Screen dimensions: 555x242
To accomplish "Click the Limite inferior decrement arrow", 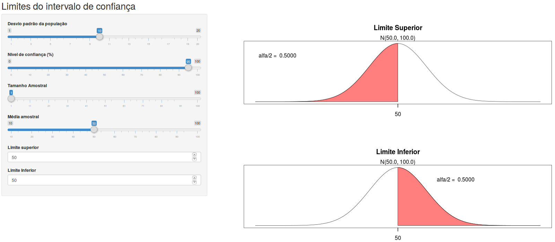I will point(194,182).
